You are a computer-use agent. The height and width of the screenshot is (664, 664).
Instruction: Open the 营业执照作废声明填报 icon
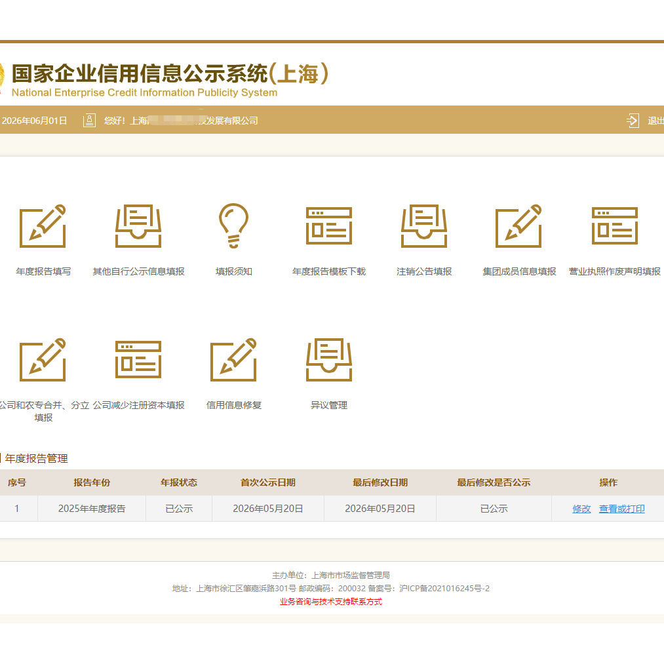614,225
